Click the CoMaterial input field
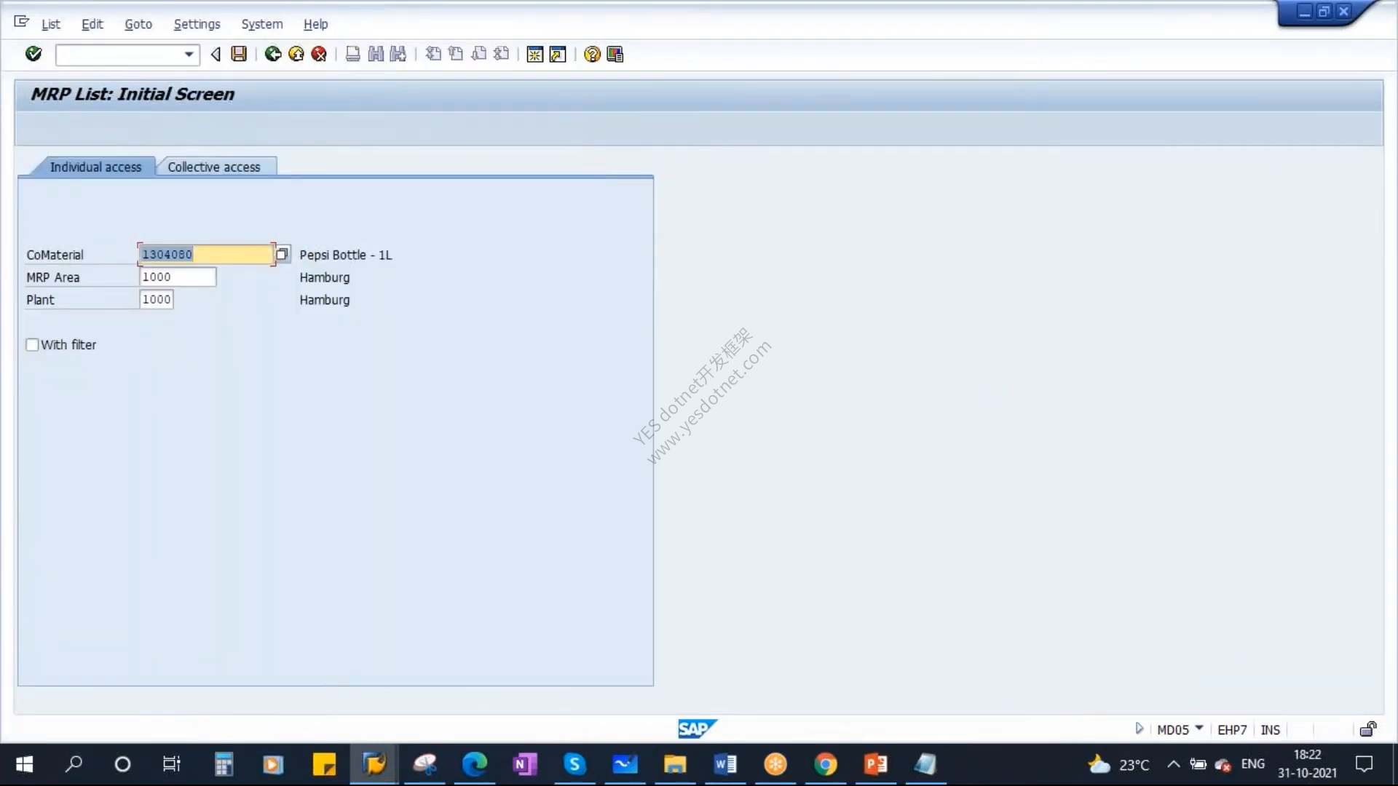 click(206, 254)
